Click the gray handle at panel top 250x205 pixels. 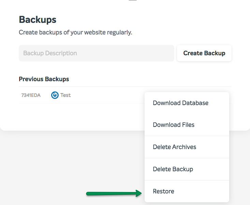pos(133,0)
